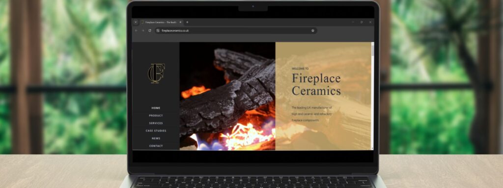This screenshot has height=188, width=503.
Task: Reload the page with refresh icon
Action: (150, 31)
